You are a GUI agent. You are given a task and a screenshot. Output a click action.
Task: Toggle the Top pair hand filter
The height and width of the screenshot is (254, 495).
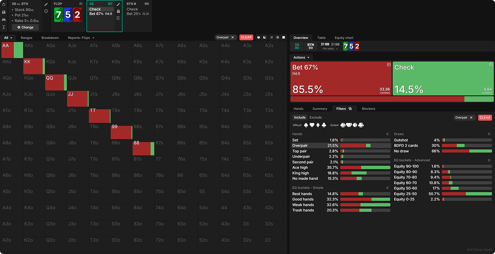(x=299, y=151)
